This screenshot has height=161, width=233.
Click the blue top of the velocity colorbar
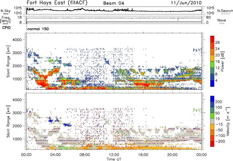click(212, 99)
